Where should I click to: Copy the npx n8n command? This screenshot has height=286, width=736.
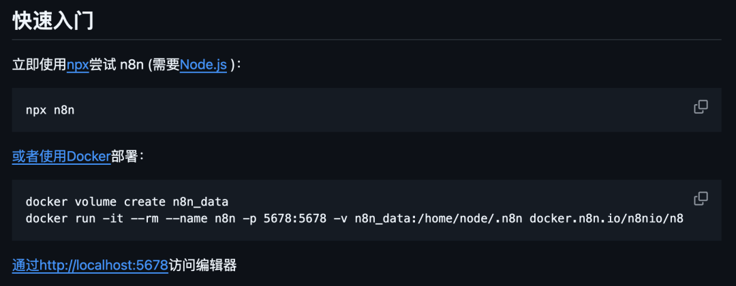[x=701, y=107]
